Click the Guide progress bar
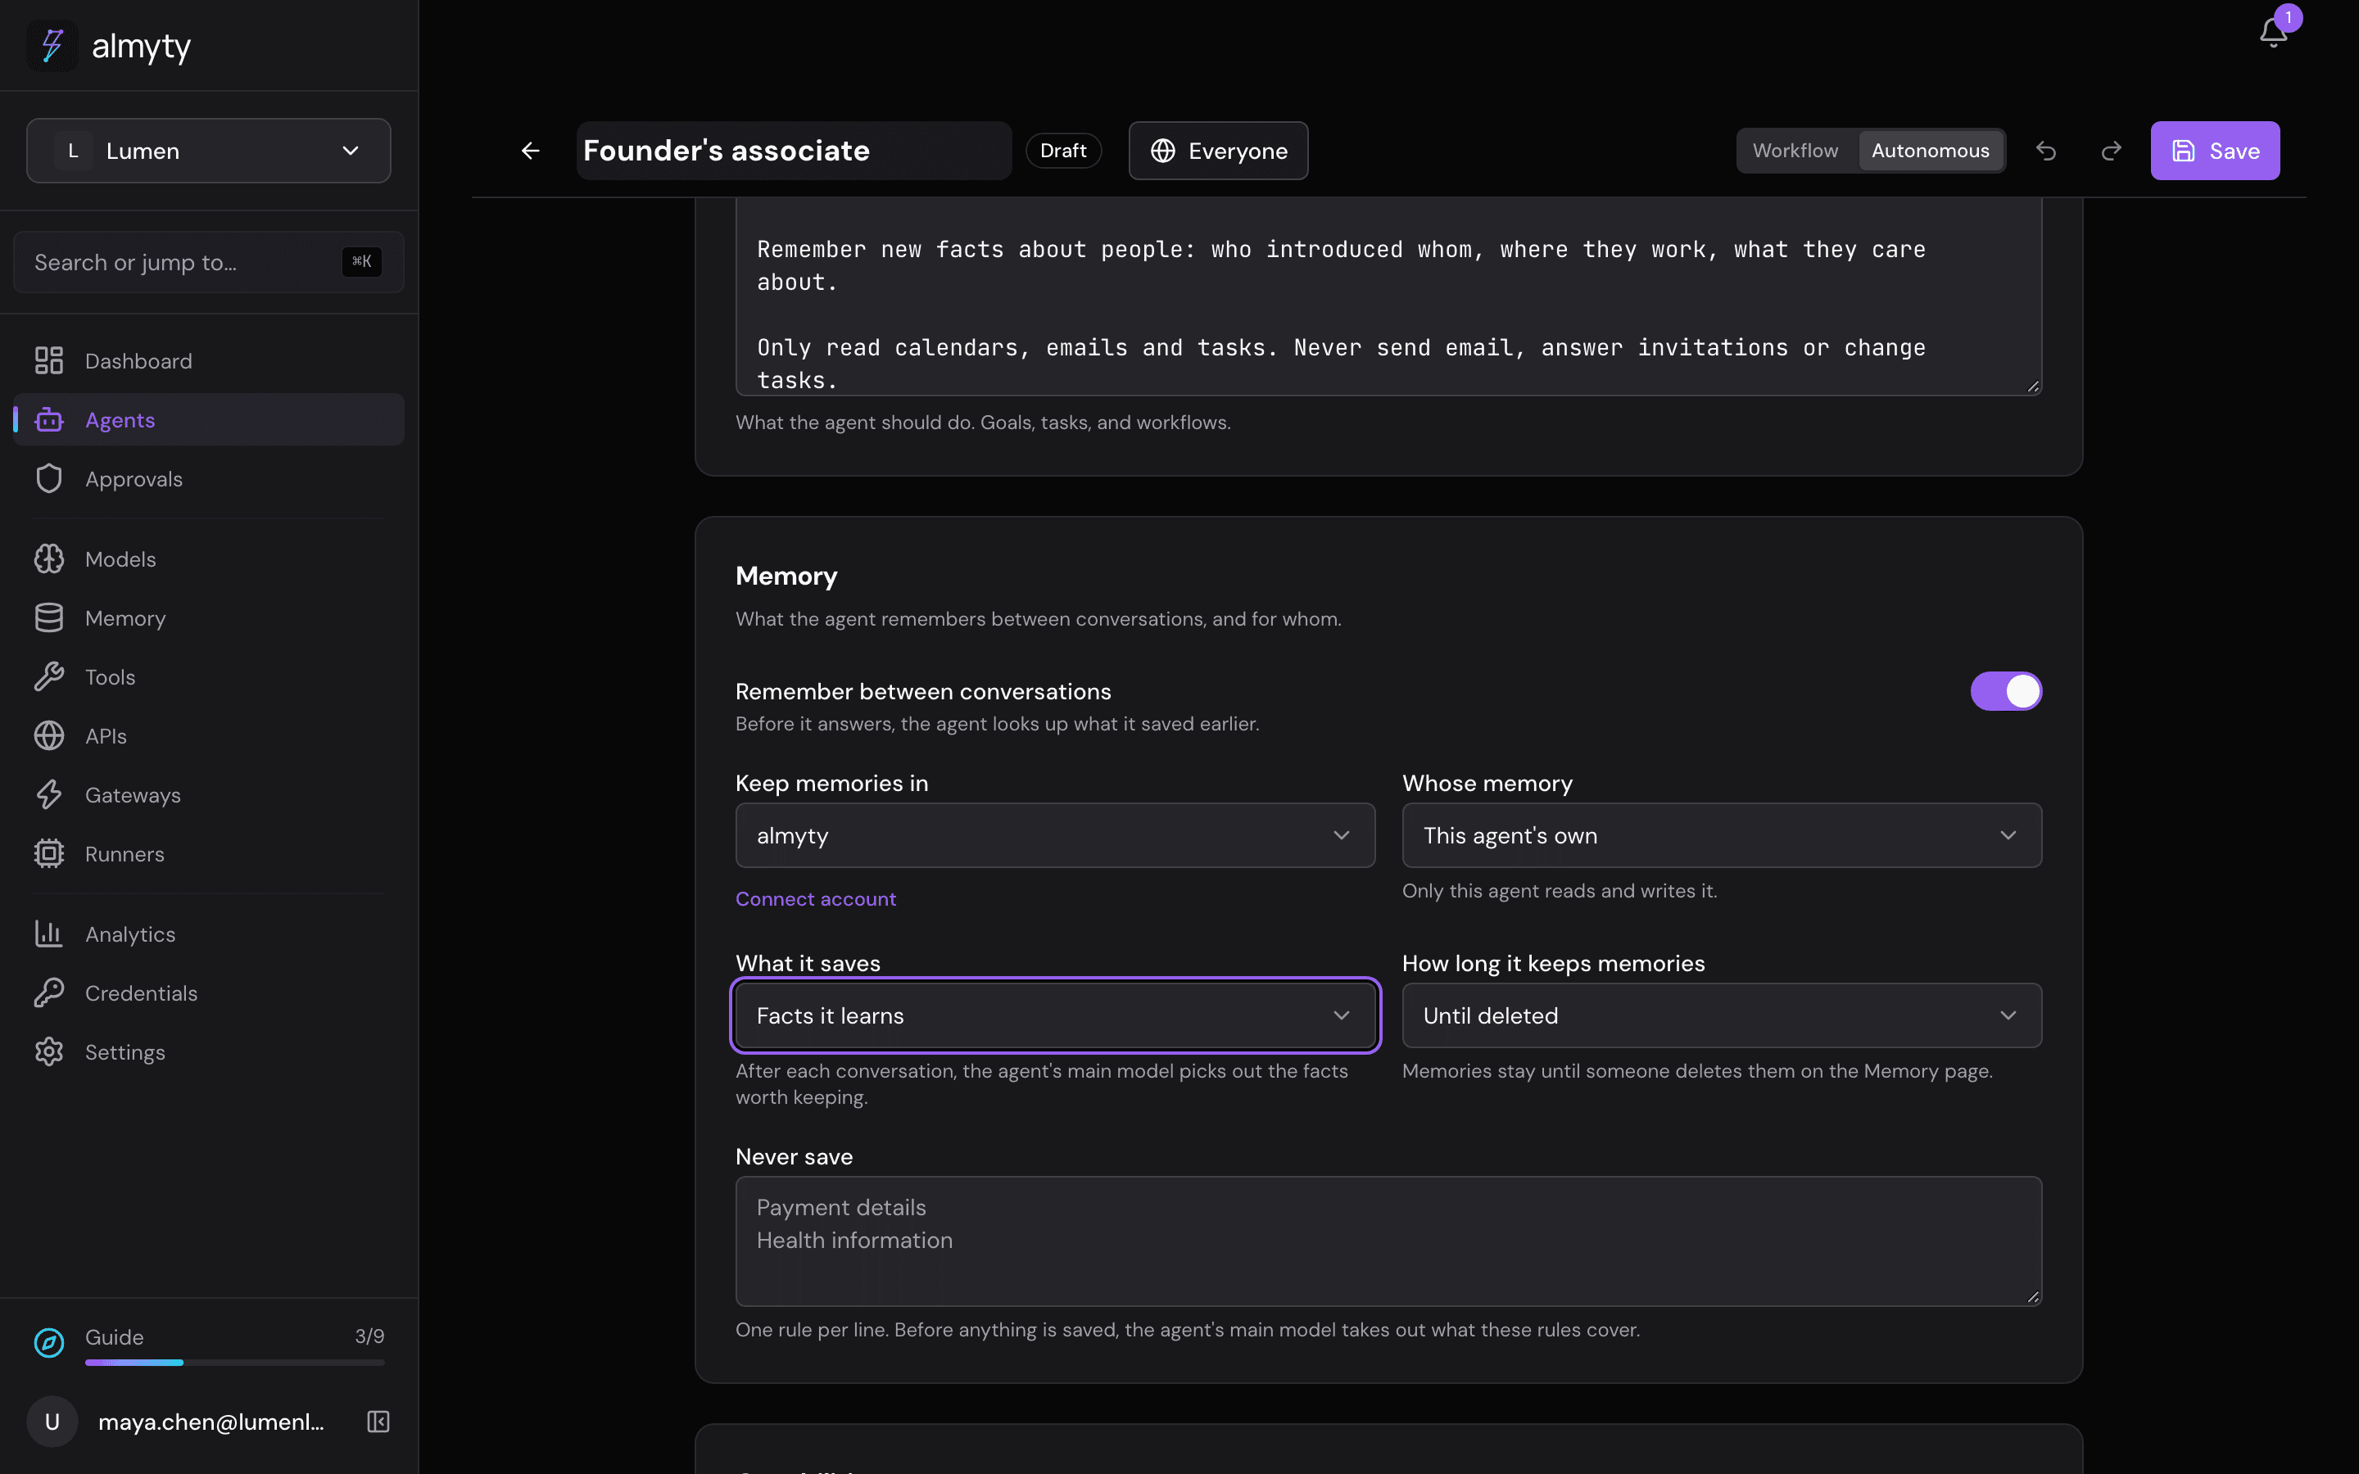Image resolution: width=2359 pixels, height=1474 pixels. point(235,1362)
